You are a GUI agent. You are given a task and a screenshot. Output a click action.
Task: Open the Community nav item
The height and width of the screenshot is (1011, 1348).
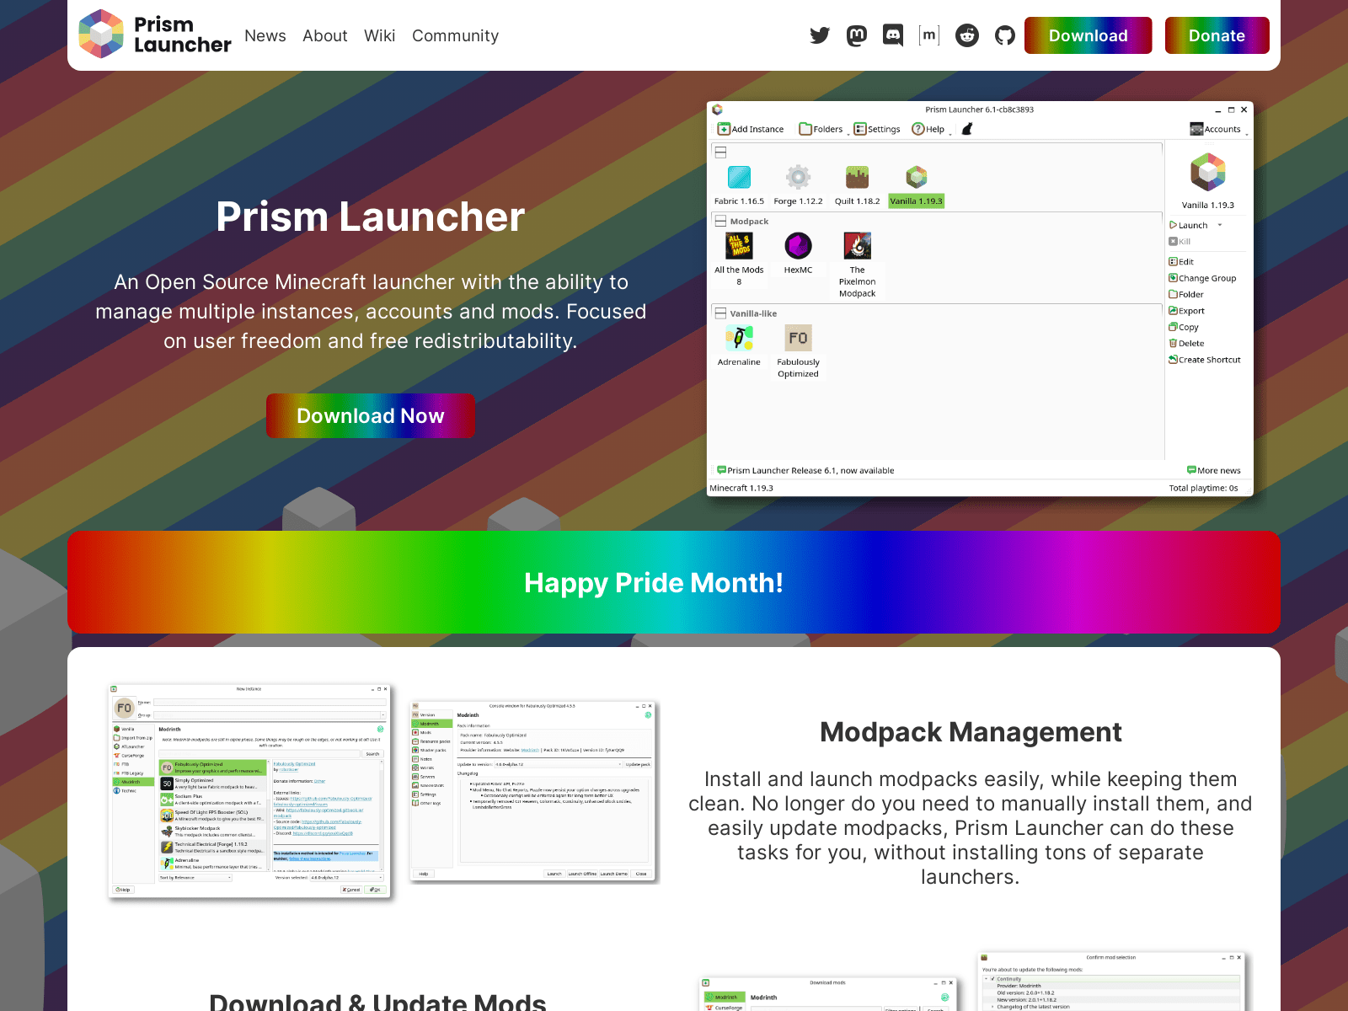tap(456, 35)
